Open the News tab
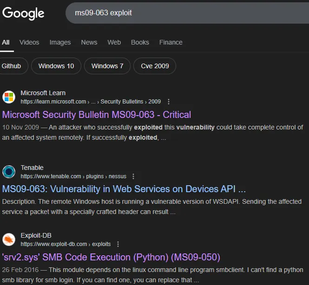Image resolution: width=309 pixels, height=285 pixels. 89,42
